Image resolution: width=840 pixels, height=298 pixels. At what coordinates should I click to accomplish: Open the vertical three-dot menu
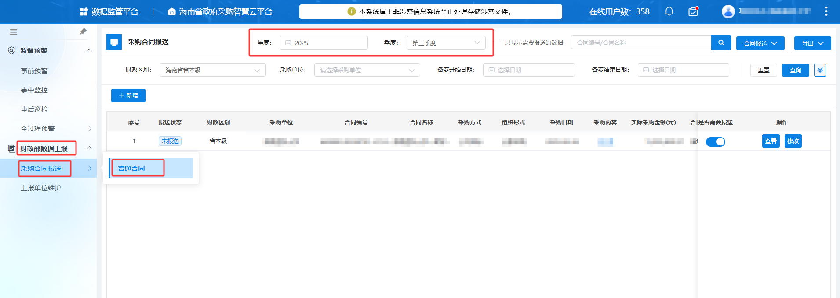pyautogui.click(x=826, y=11)
